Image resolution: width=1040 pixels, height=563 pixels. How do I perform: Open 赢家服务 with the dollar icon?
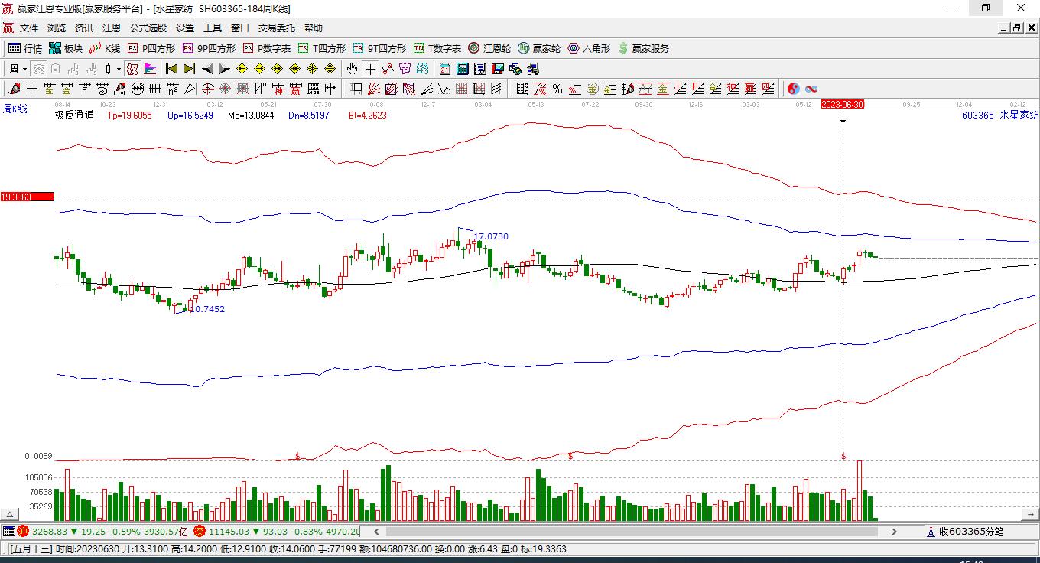pos(643,48)
